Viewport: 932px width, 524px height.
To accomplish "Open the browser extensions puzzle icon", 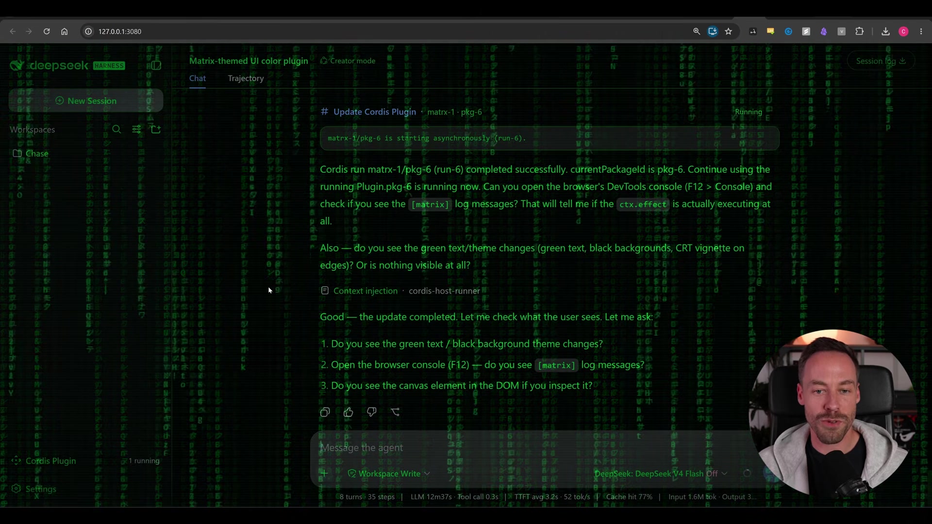I will click(x=859, y=32).
